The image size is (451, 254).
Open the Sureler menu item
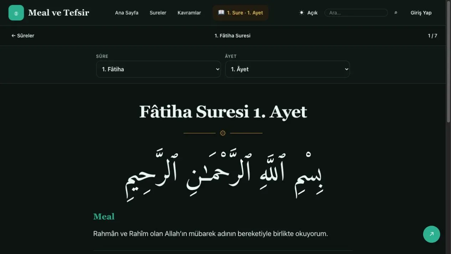point(158,13)
